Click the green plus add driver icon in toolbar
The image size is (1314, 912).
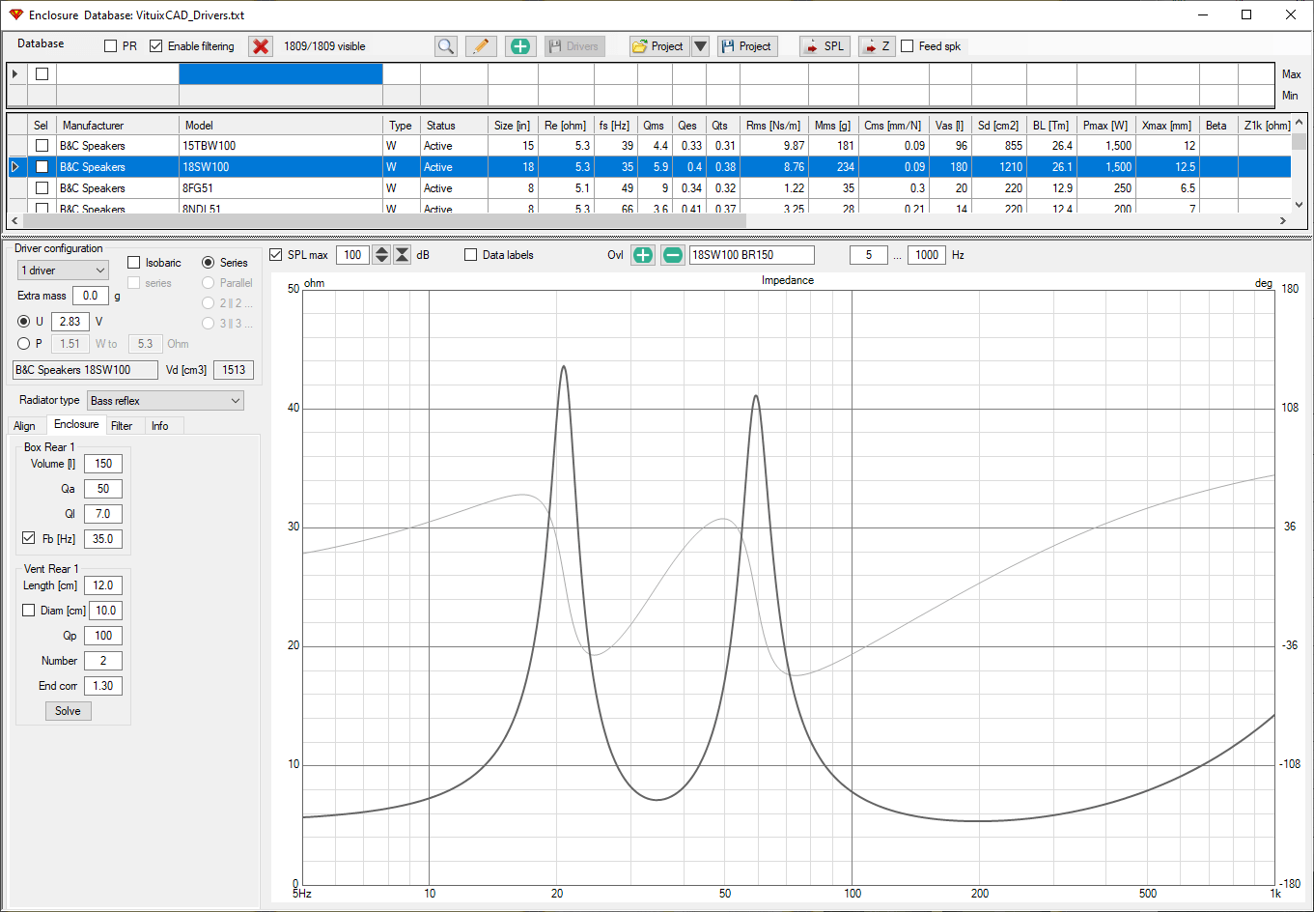click(x=520, y=46)
